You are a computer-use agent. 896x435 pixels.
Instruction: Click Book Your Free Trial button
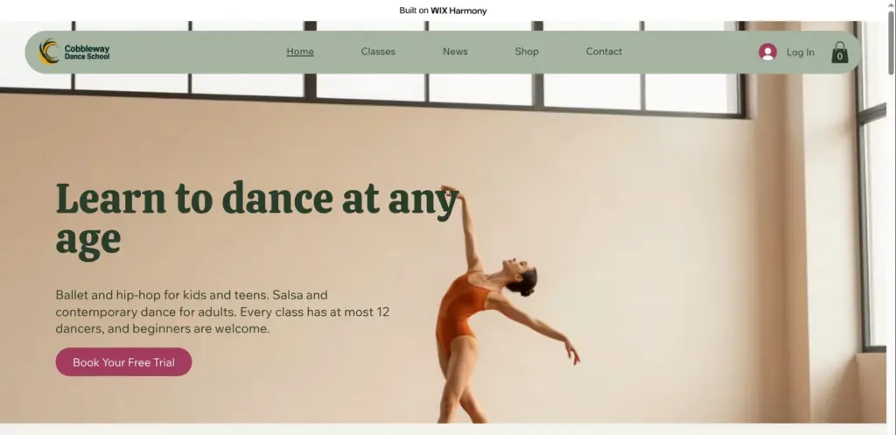pos(123,361)
